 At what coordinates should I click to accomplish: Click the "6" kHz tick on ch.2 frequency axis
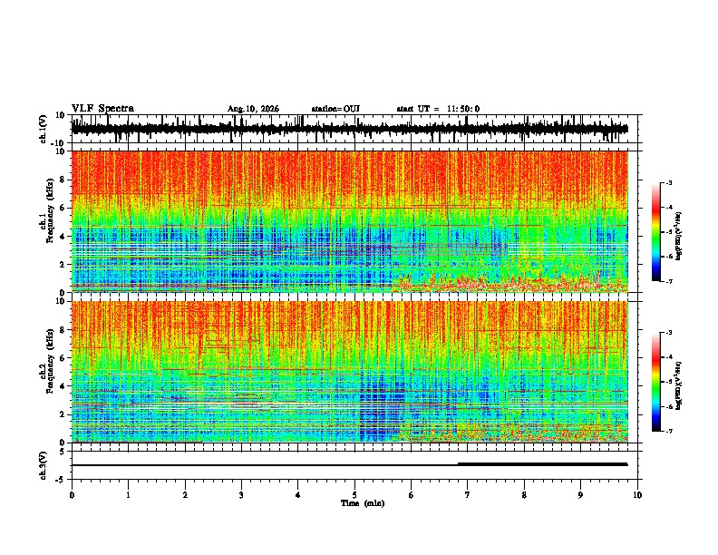click(x=63, y=358)
